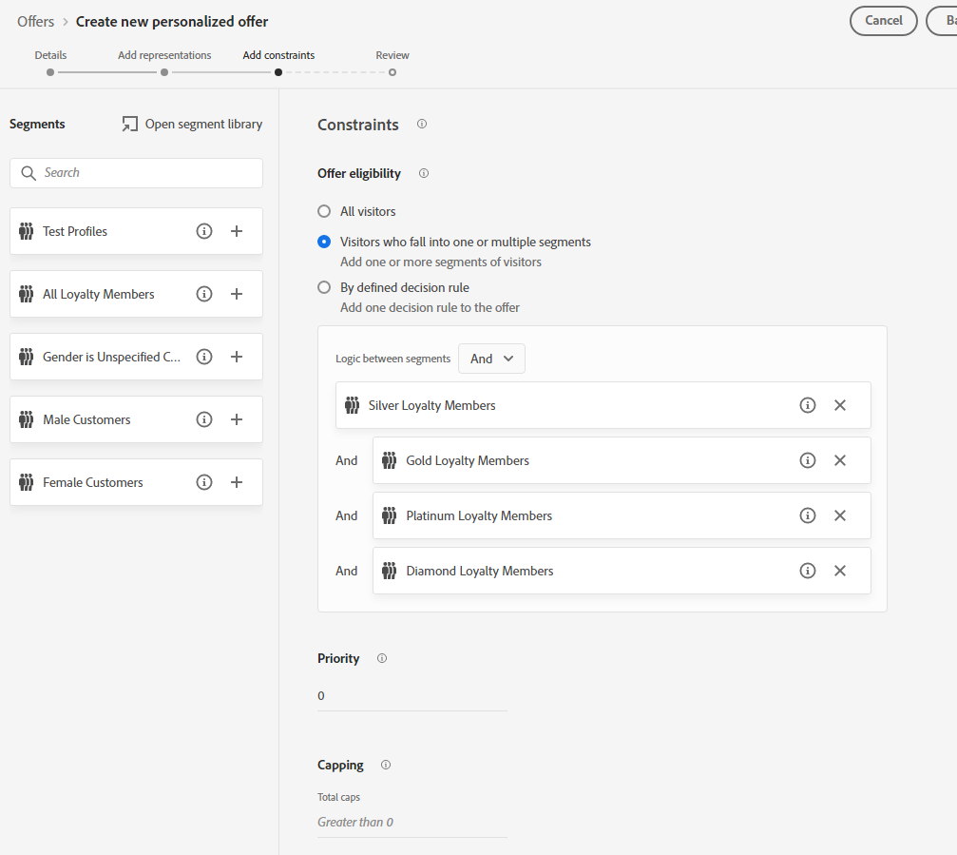The image size is (957, 855).
Task: Select the Silver Loyalty Members label
Action: pyautogui.click(x=432, y=405)
